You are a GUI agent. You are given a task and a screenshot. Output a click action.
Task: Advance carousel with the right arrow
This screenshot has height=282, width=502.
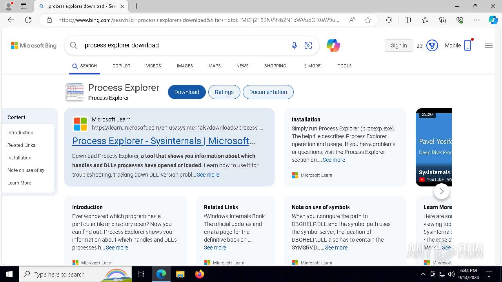(x=442, y=191)
